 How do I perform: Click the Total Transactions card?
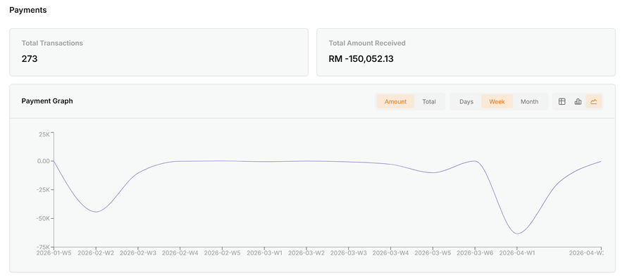pyautogui.click(x=159, y=52)
